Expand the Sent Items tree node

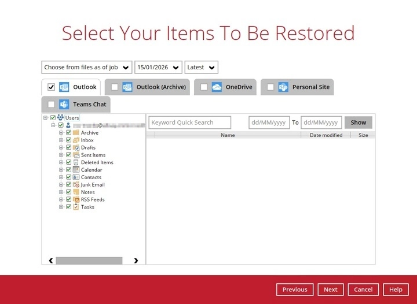pos(61,155)
